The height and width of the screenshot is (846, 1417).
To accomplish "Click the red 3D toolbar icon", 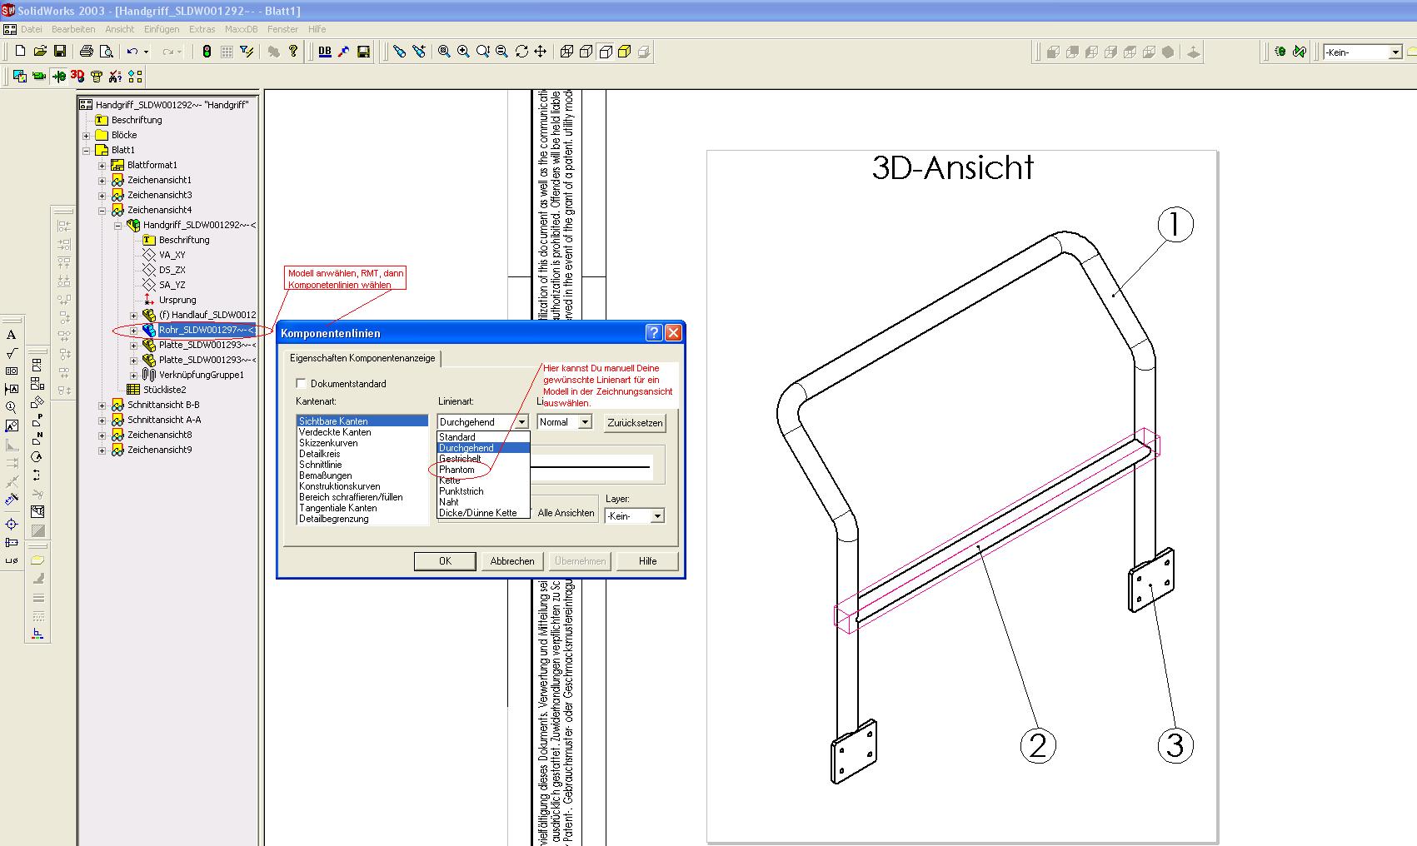I will click(77, 76).
